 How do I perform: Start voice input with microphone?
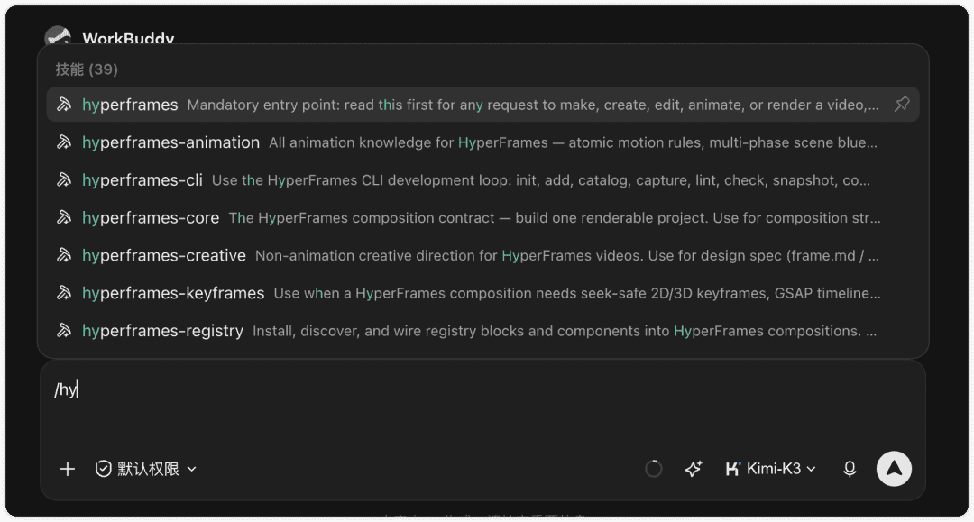[850, 469]
